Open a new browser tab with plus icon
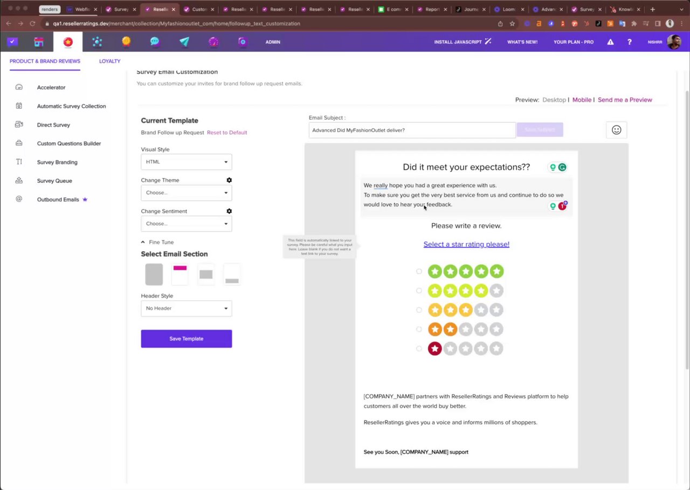This screenshot has height=490, width=690. point(652,9)
